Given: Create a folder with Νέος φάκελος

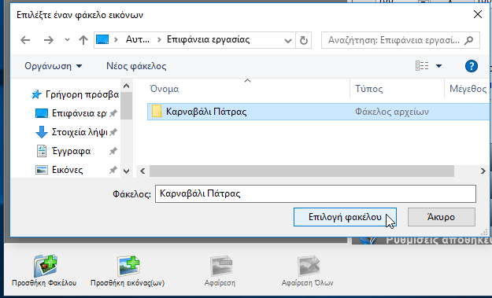Looking at the screenshot, I should [136, 66].
